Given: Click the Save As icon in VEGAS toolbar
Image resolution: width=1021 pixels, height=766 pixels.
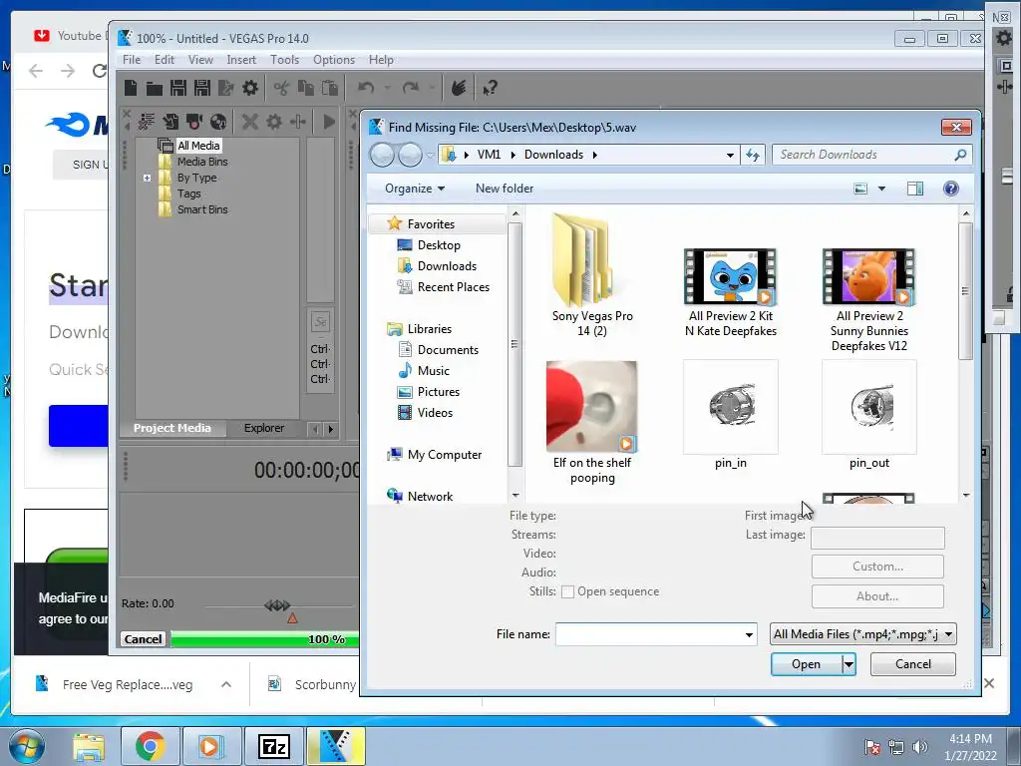Looking at the screenshot, I should point(201,88).
